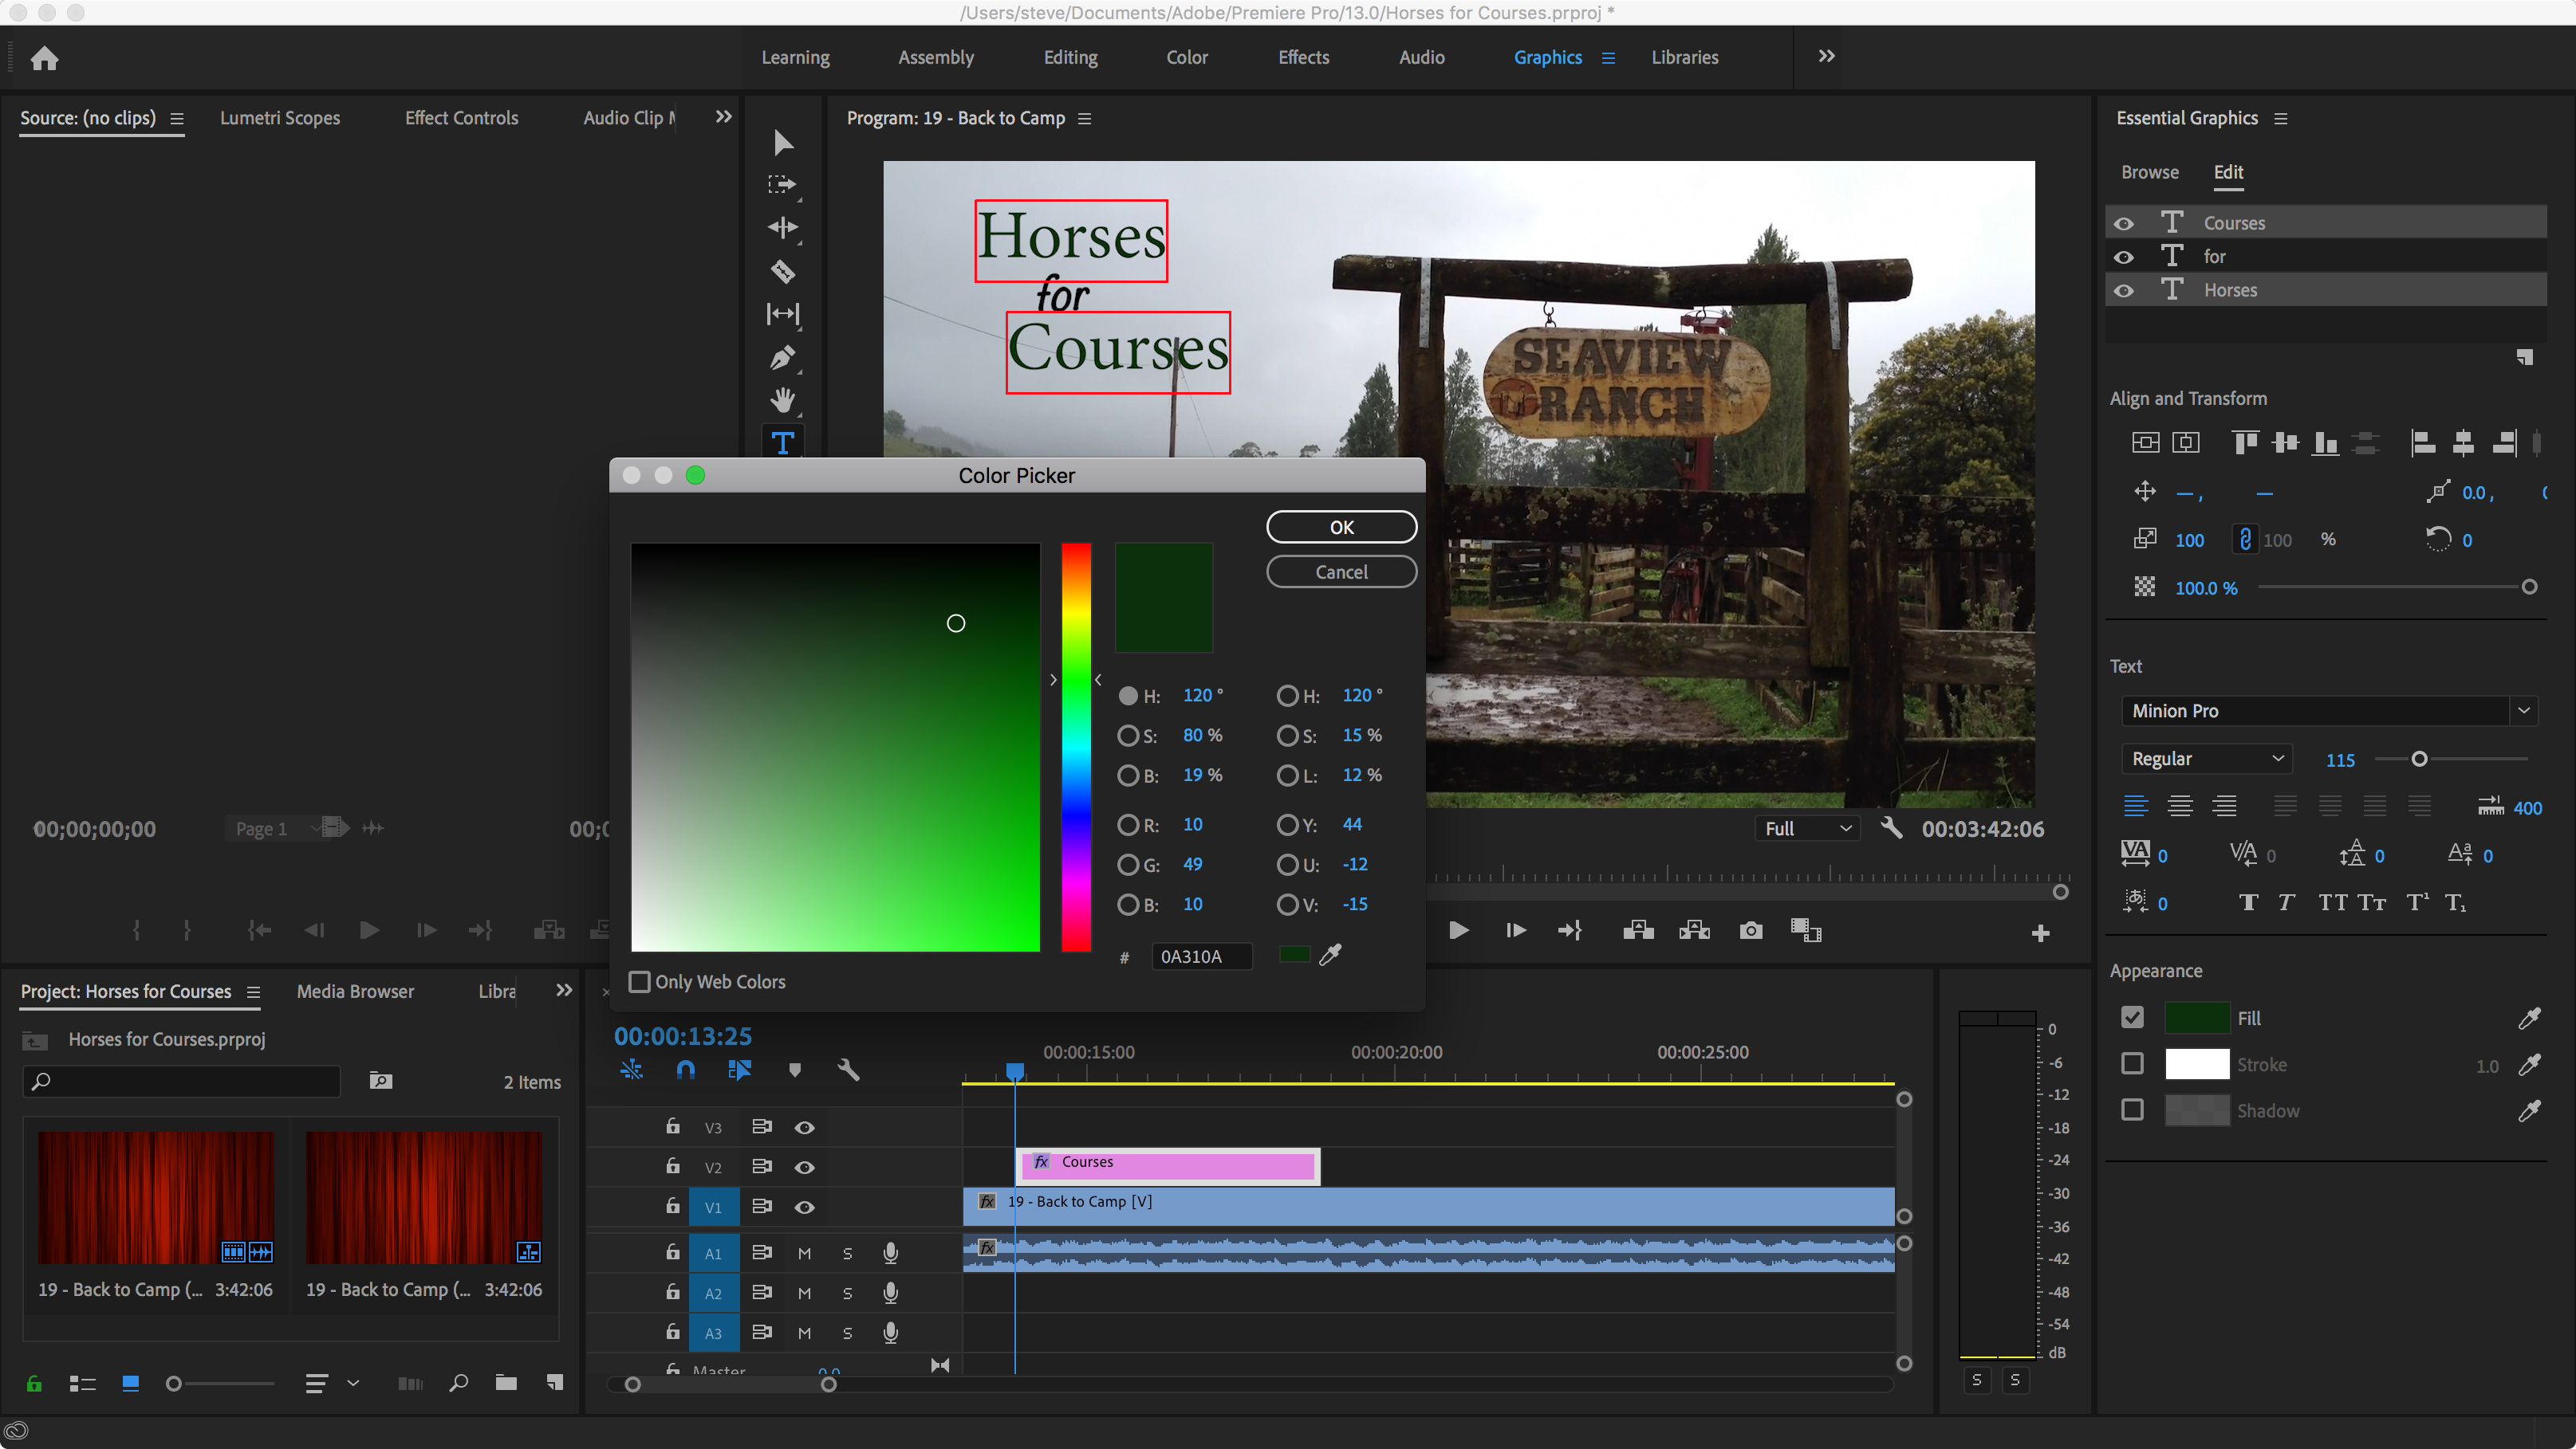The image size is (2576, 1449).
Task: Click the Fill color swatch
Action: point(2196,1017)
